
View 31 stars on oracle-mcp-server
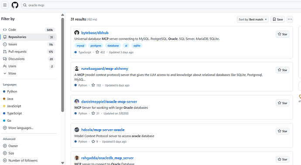[x=96, y=113]
